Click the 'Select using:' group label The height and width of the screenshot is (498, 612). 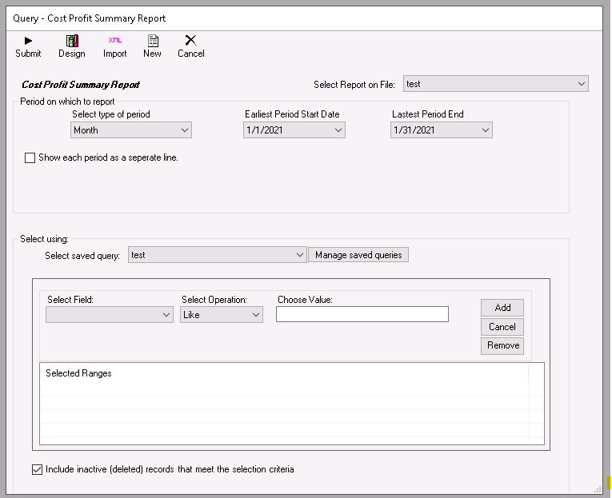pyautogui.click(x=44, y=239)
